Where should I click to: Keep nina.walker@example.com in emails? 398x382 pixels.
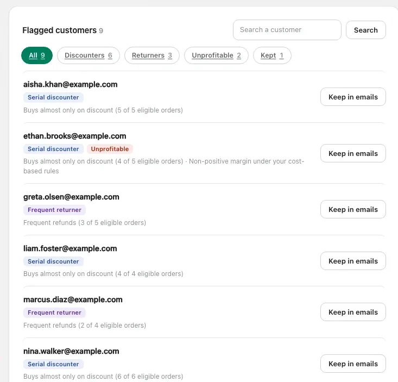[353, 364]
